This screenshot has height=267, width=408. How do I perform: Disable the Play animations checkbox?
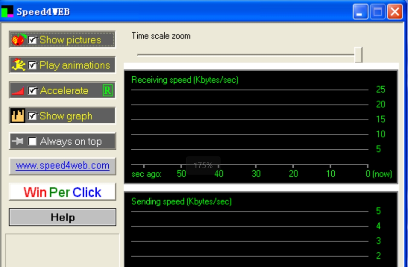coord(32,65)
